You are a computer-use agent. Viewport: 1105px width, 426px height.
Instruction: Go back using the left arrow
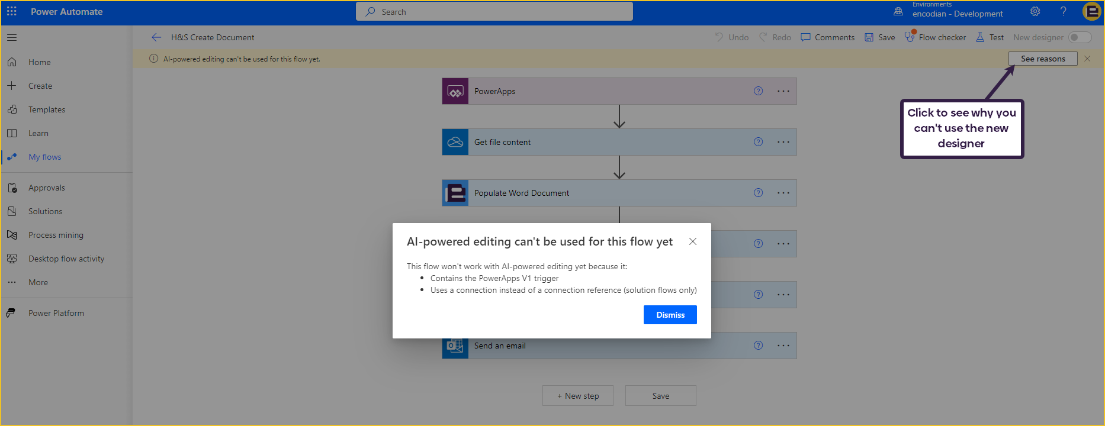pyautogui.click(x=156, y=37)
